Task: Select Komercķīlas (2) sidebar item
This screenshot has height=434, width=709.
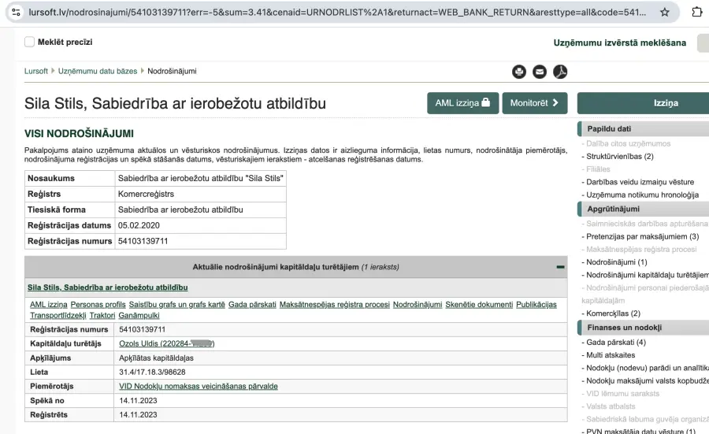Action: (x=613, y=313)
